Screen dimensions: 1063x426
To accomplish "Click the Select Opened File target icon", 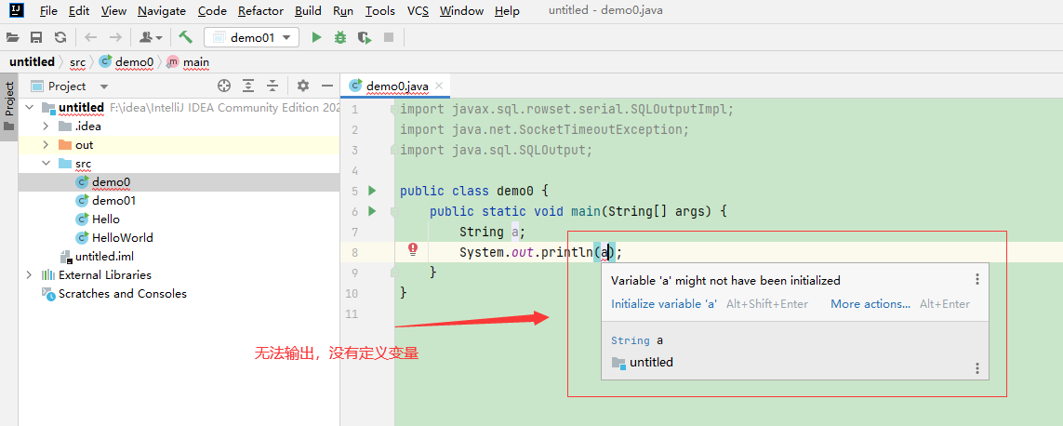I will point(224,86).
